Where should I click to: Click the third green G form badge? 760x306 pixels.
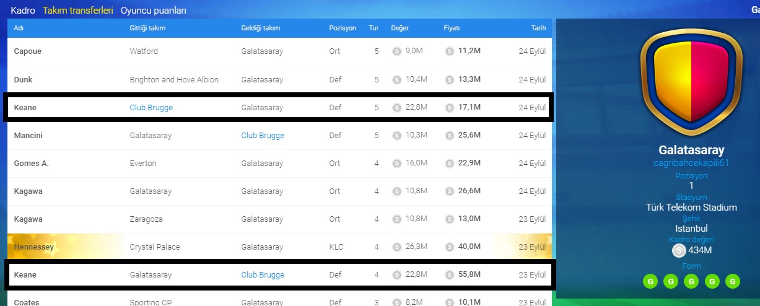pos(691,281)
